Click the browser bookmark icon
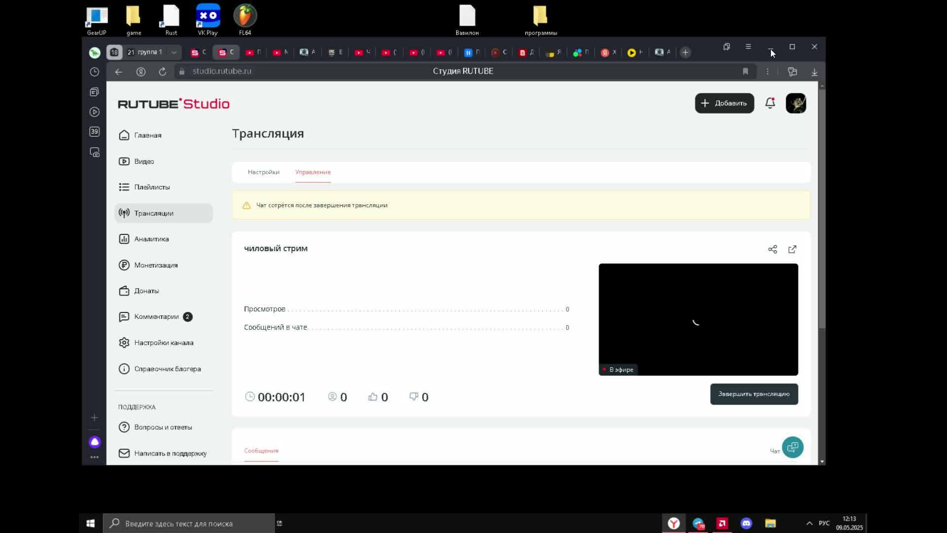Image resolution: width=947 pixels, height=533 pixels. [x=745, y=72]
